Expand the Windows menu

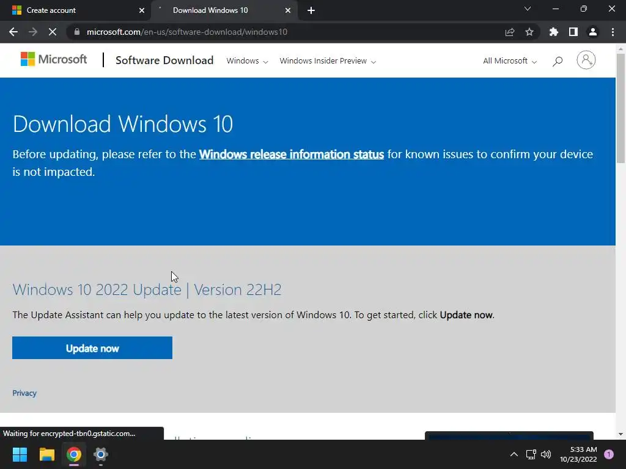tap(247, 61)
